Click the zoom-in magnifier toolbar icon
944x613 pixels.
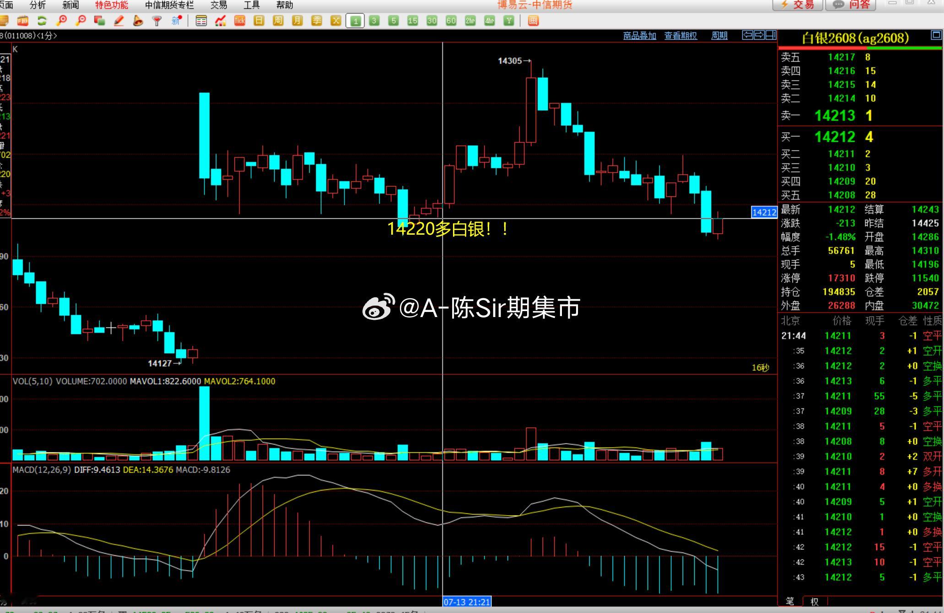click(x=61, y=21)
